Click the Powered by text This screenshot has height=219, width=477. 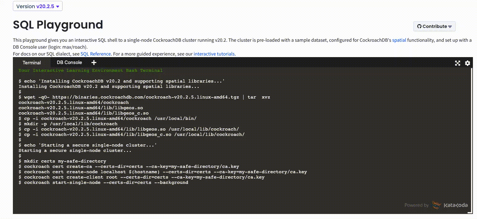click(416, 205)
